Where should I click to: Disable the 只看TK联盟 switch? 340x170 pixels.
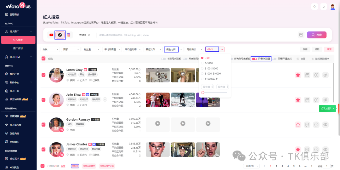coord(255,59)
